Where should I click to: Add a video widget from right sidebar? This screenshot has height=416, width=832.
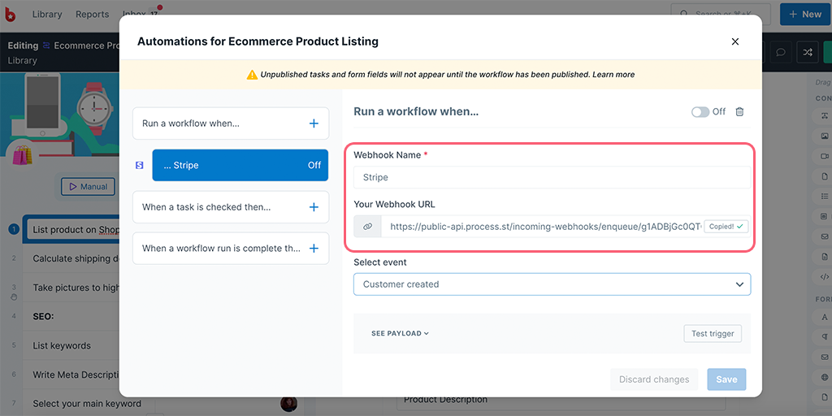pyautogui.click(x=824, y=156)
